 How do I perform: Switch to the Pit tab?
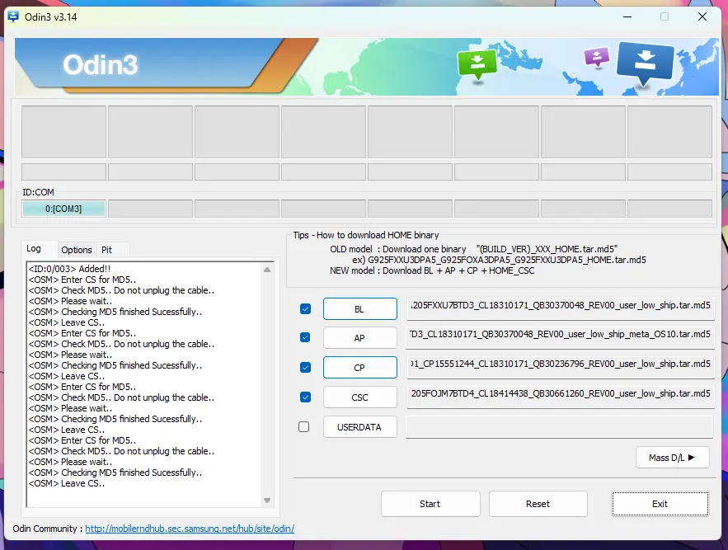tap(107, 250)
